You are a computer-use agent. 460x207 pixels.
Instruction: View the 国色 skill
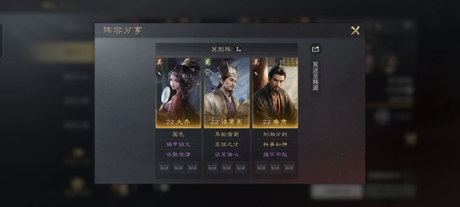pos(178,134)
